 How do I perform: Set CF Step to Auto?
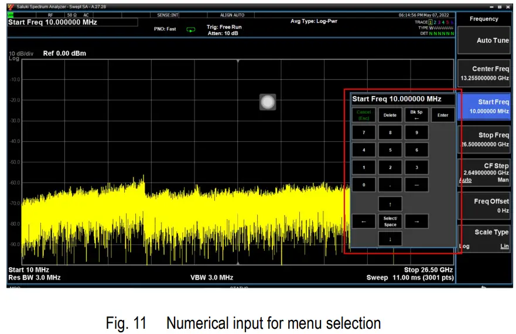pos(466,180)
